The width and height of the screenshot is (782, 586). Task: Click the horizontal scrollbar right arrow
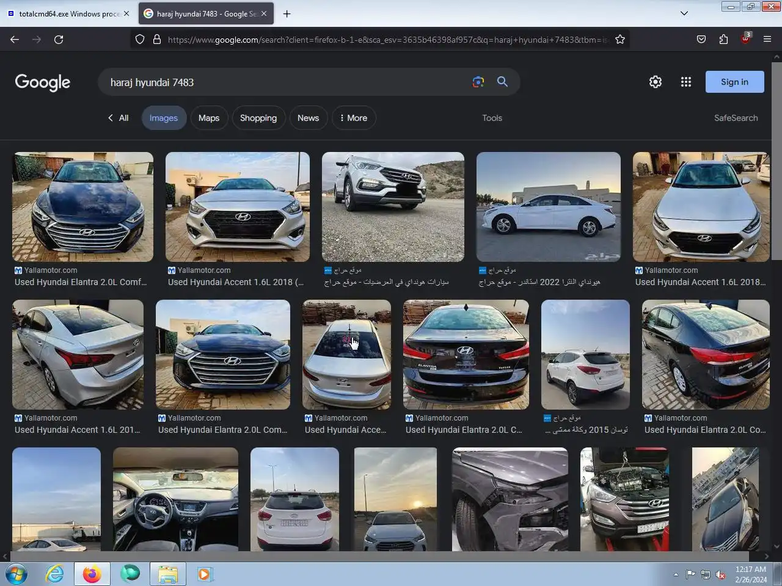point(767,556)
